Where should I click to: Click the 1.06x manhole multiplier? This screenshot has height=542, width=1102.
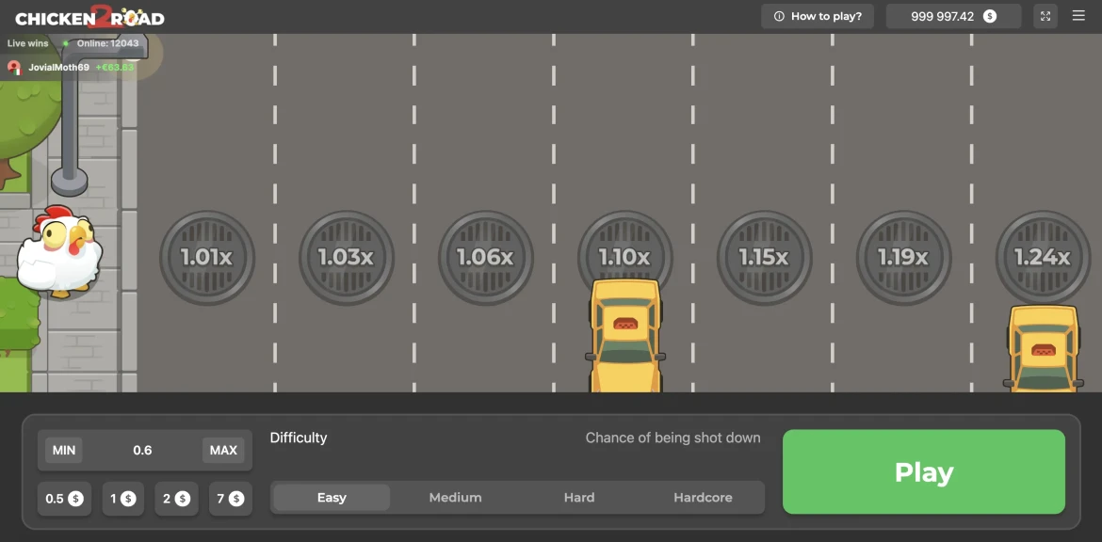(x=486, y=258)
